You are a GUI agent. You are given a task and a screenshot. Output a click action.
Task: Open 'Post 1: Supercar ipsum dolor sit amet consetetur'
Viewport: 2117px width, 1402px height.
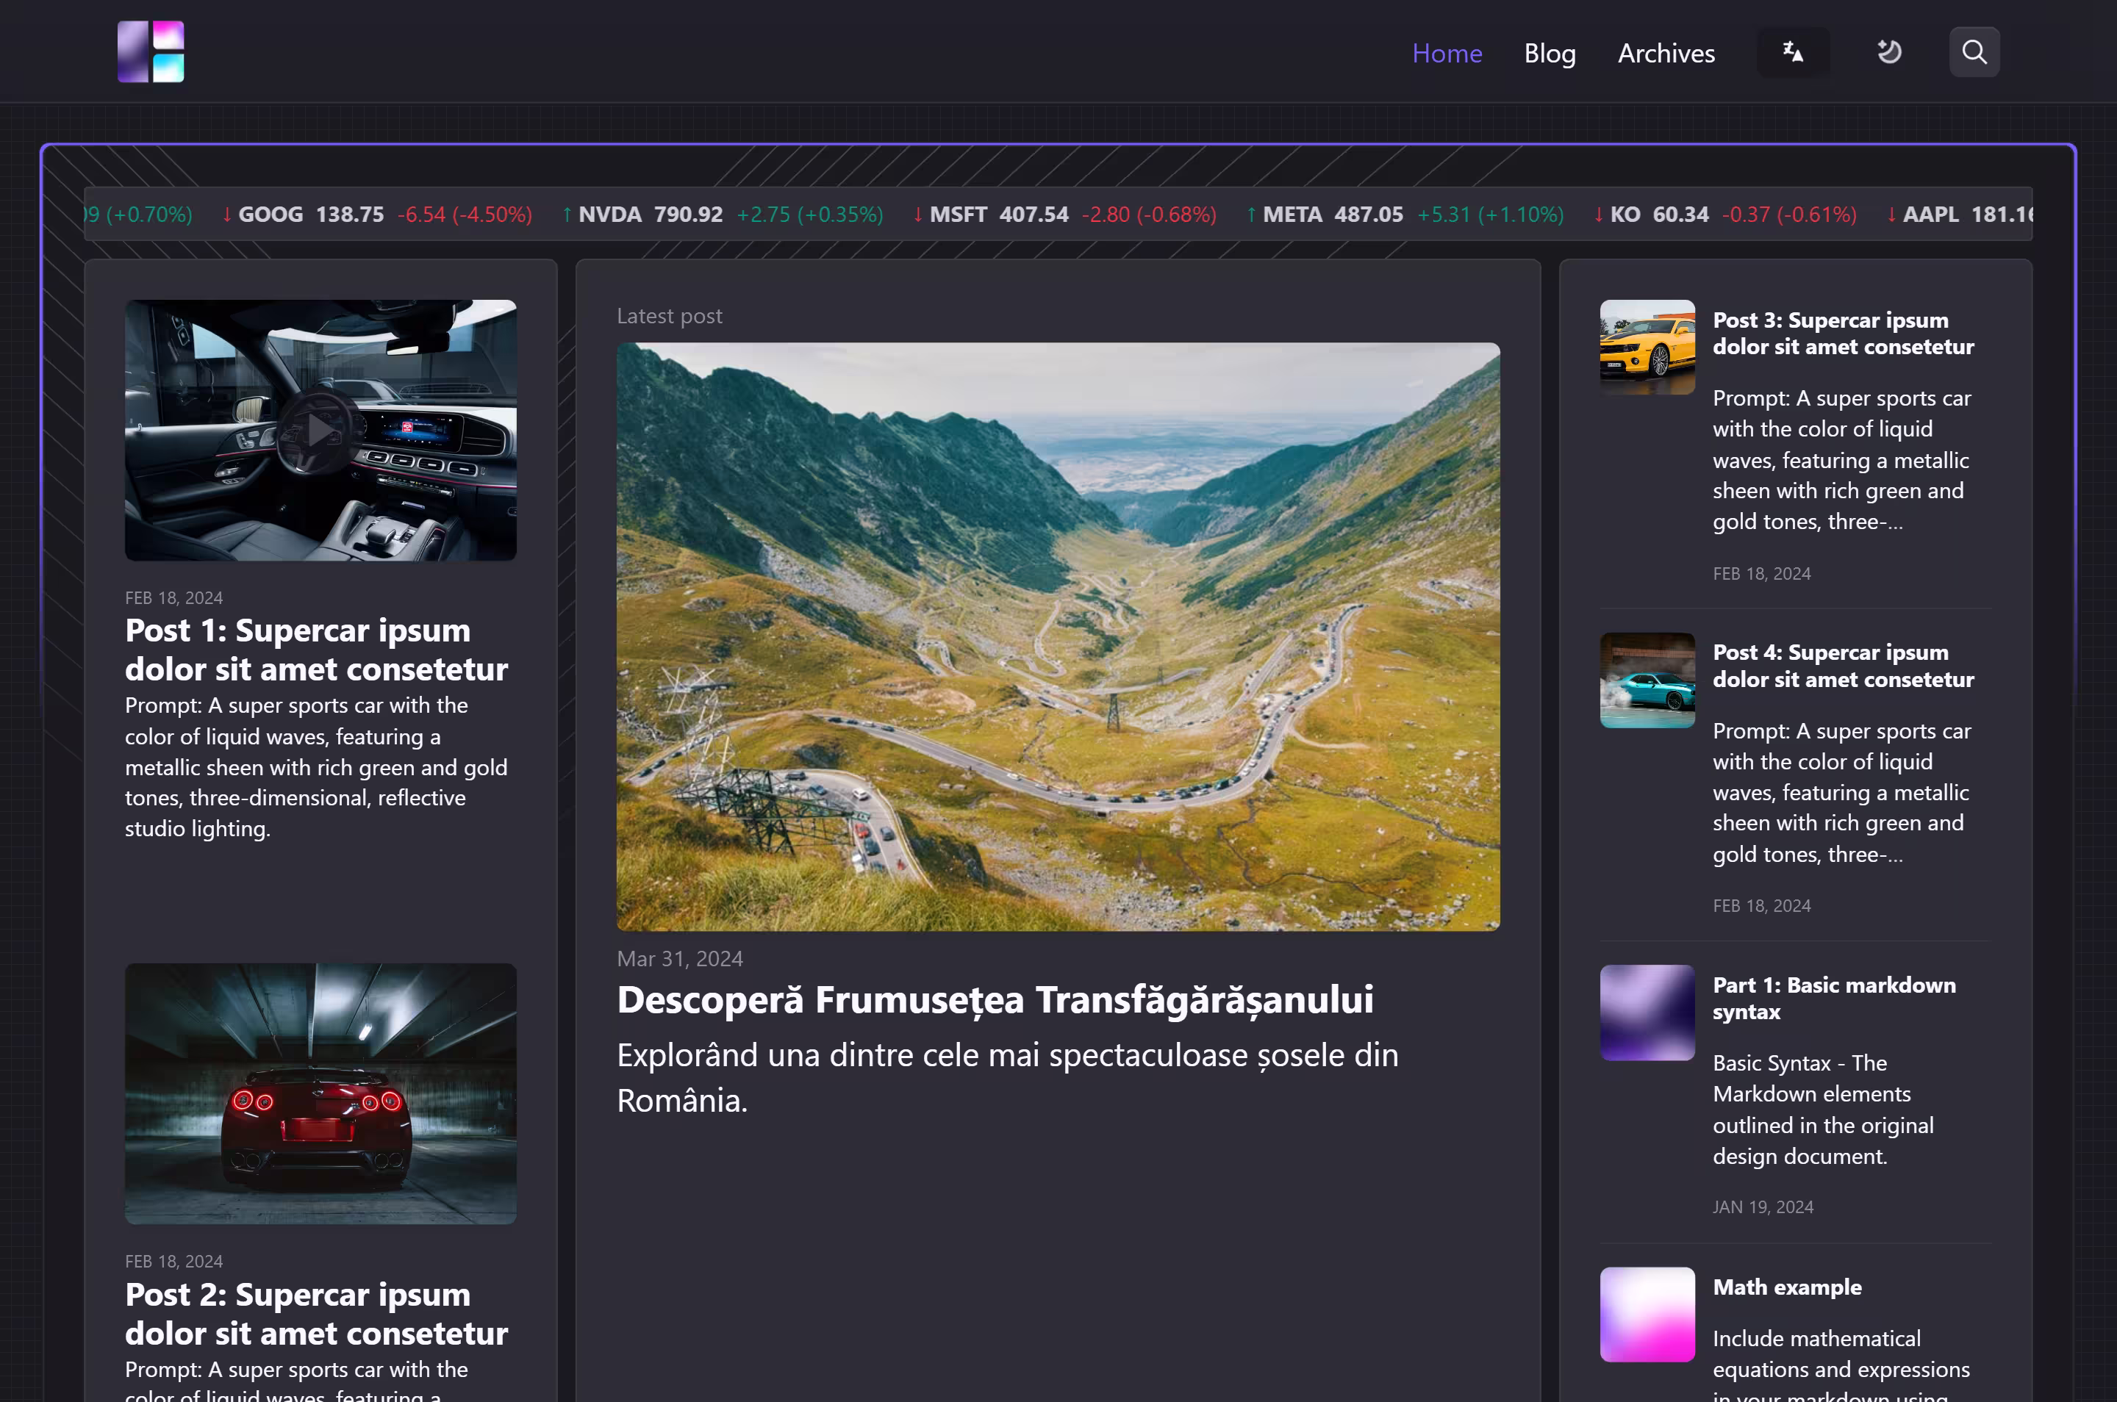[315, 649]
